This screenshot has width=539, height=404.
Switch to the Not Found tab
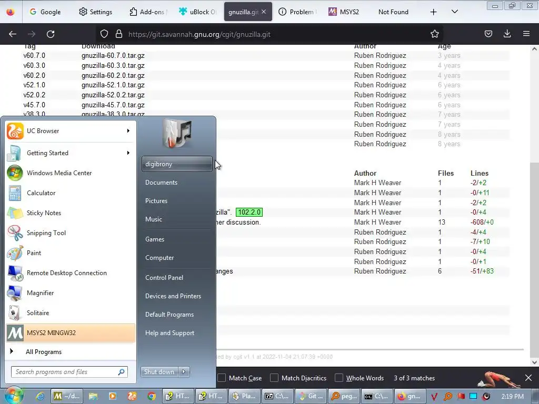[393, 12]
